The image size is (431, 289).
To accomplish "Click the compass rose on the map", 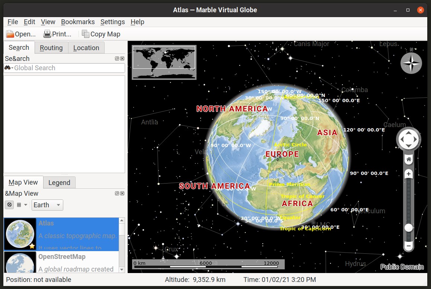I will point(411,63).
